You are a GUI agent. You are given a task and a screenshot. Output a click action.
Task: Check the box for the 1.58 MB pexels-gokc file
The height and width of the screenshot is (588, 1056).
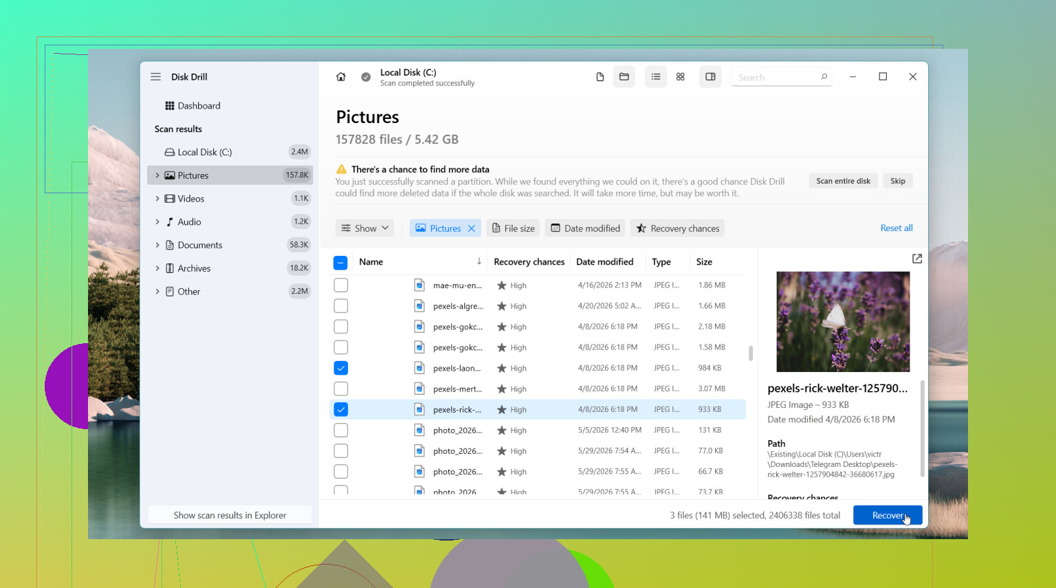340,347
